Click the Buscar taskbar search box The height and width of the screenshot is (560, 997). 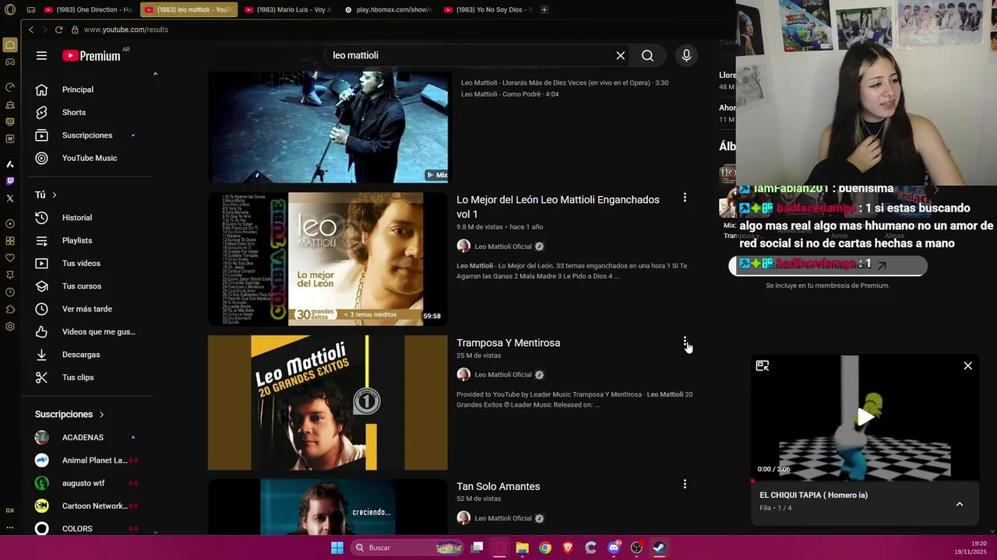tap(407, 548)
